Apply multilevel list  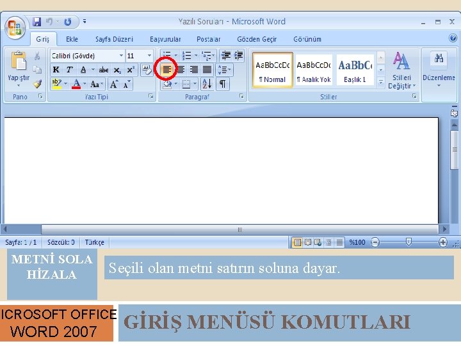[x=206, y=55]
